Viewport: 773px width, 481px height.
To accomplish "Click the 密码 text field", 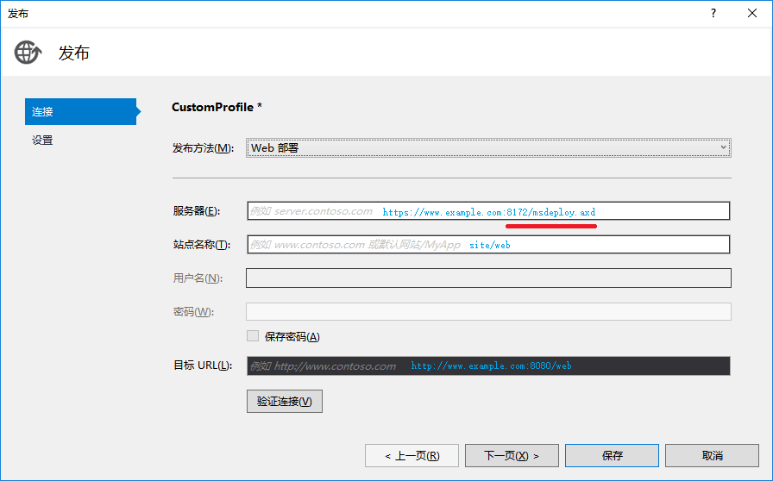I will click(488, 311).
